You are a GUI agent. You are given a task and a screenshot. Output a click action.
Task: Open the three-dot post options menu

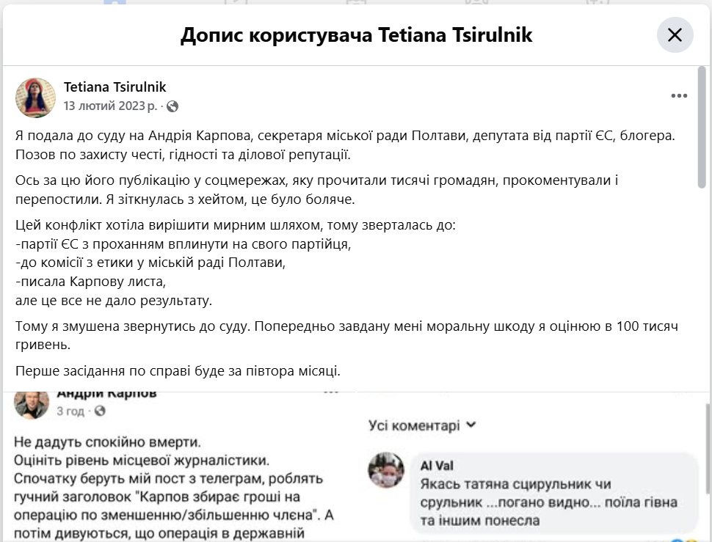click(679, 96)
